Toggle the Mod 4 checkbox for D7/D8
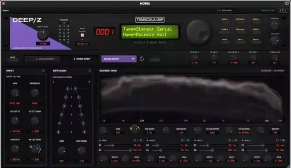The image size is (291, 168). [242, 140]
